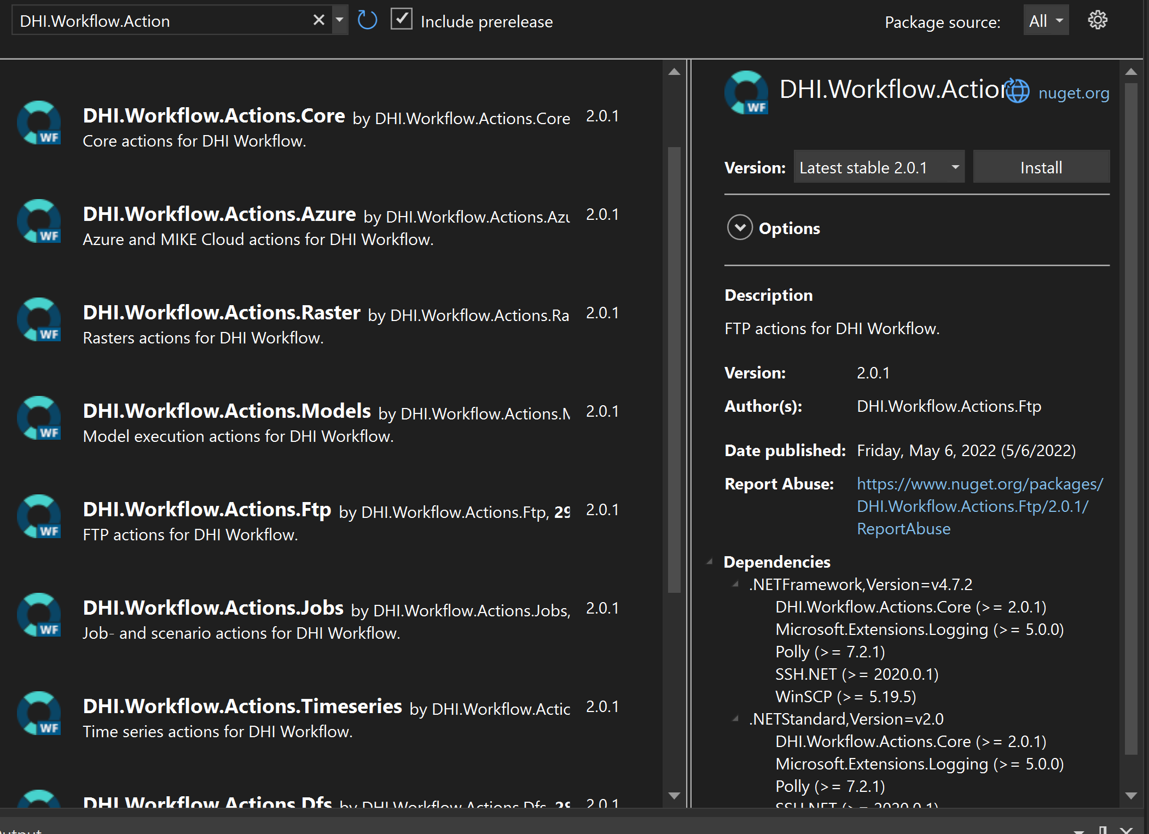Click the Install button
This screenshot has height=834, width=1149.
pyautogui.click(x=1041, y=167)
